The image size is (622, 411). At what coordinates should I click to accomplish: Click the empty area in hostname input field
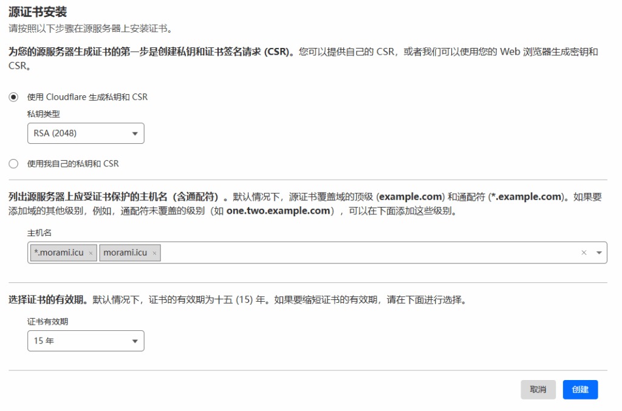364,253
